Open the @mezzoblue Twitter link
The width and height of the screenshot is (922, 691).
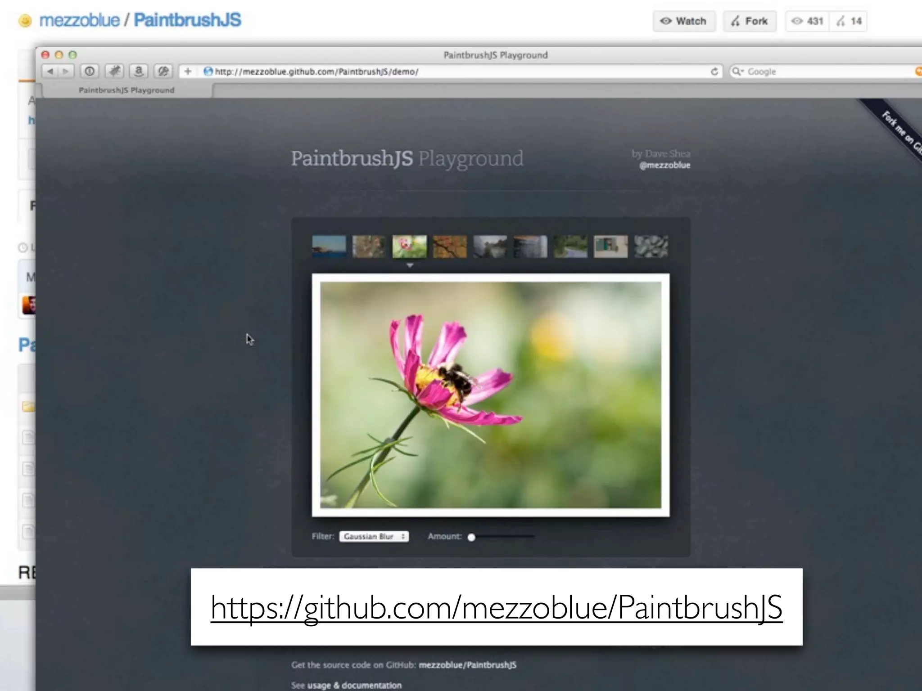tap(665, 165)
